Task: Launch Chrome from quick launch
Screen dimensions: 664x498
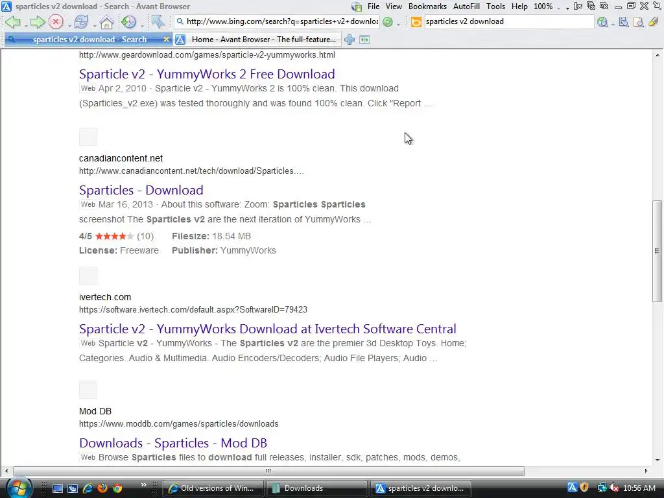Action: point(117,488)
